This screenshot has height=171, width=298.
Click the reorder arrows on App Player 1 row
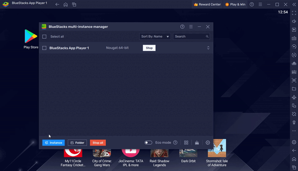(208, 48)
